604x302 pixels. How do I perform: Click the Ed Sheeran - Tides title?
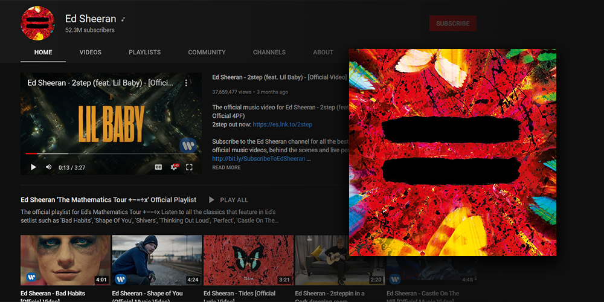tap(240, 297)
